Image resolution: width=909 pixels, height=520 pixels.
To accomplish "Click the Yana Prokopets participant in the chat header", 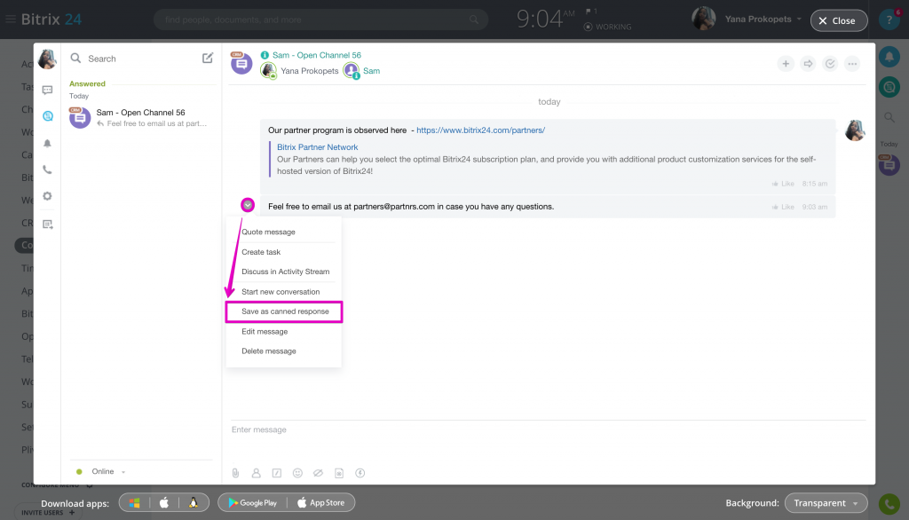I will tap(310, 71).
